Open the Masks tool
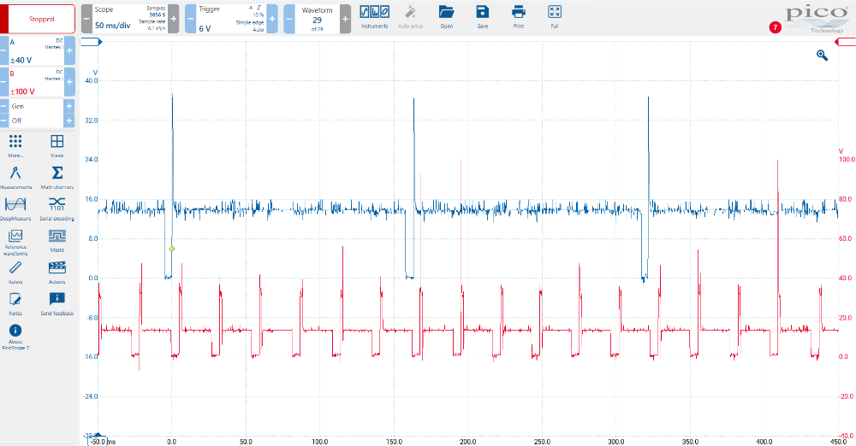Screen dimensions: 856x446 click(x=57, y=239)
